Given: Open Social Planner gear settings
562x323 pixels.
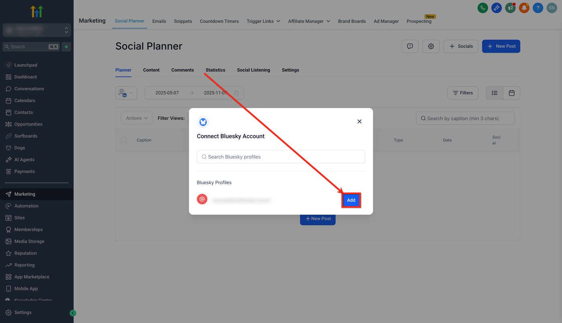Looking at the screenshot, I should pyautogui.click(x=431, y=46).
